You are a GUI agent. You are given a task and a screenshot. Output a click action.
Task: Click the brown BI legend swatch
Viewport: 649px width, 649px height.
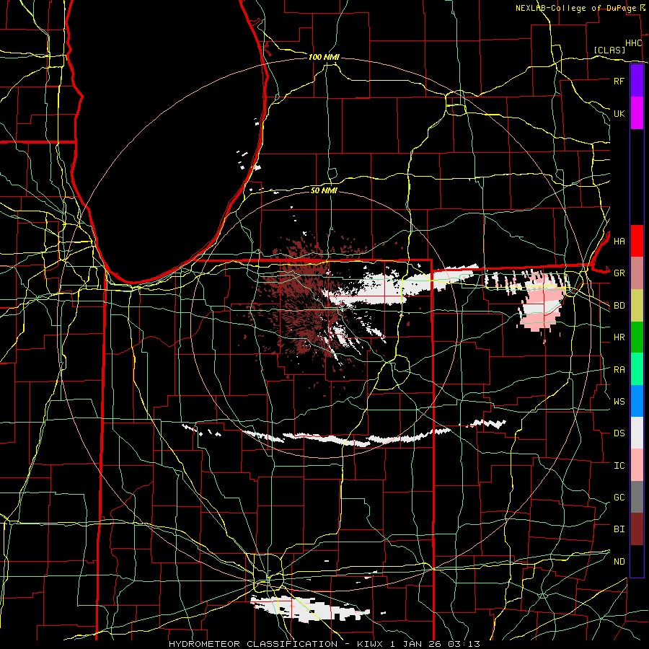tap(637, 529)
